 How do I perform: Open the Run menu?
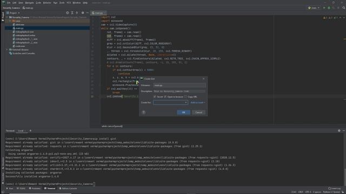point(55,3)
